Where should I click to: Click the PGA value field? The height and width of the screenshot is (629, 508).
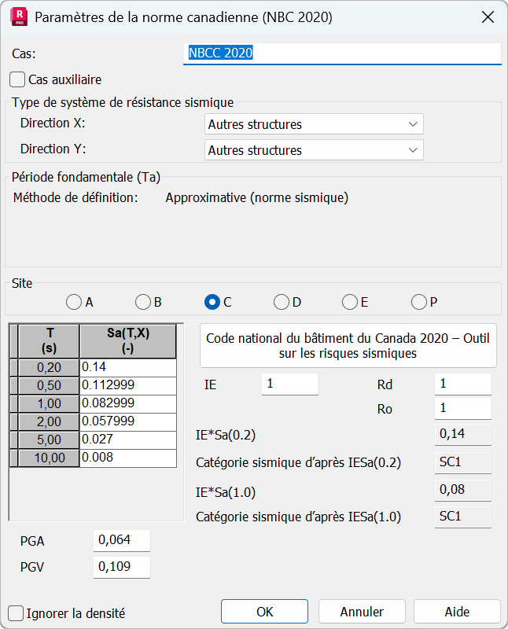pyautogui.click(x=122, y=540)
